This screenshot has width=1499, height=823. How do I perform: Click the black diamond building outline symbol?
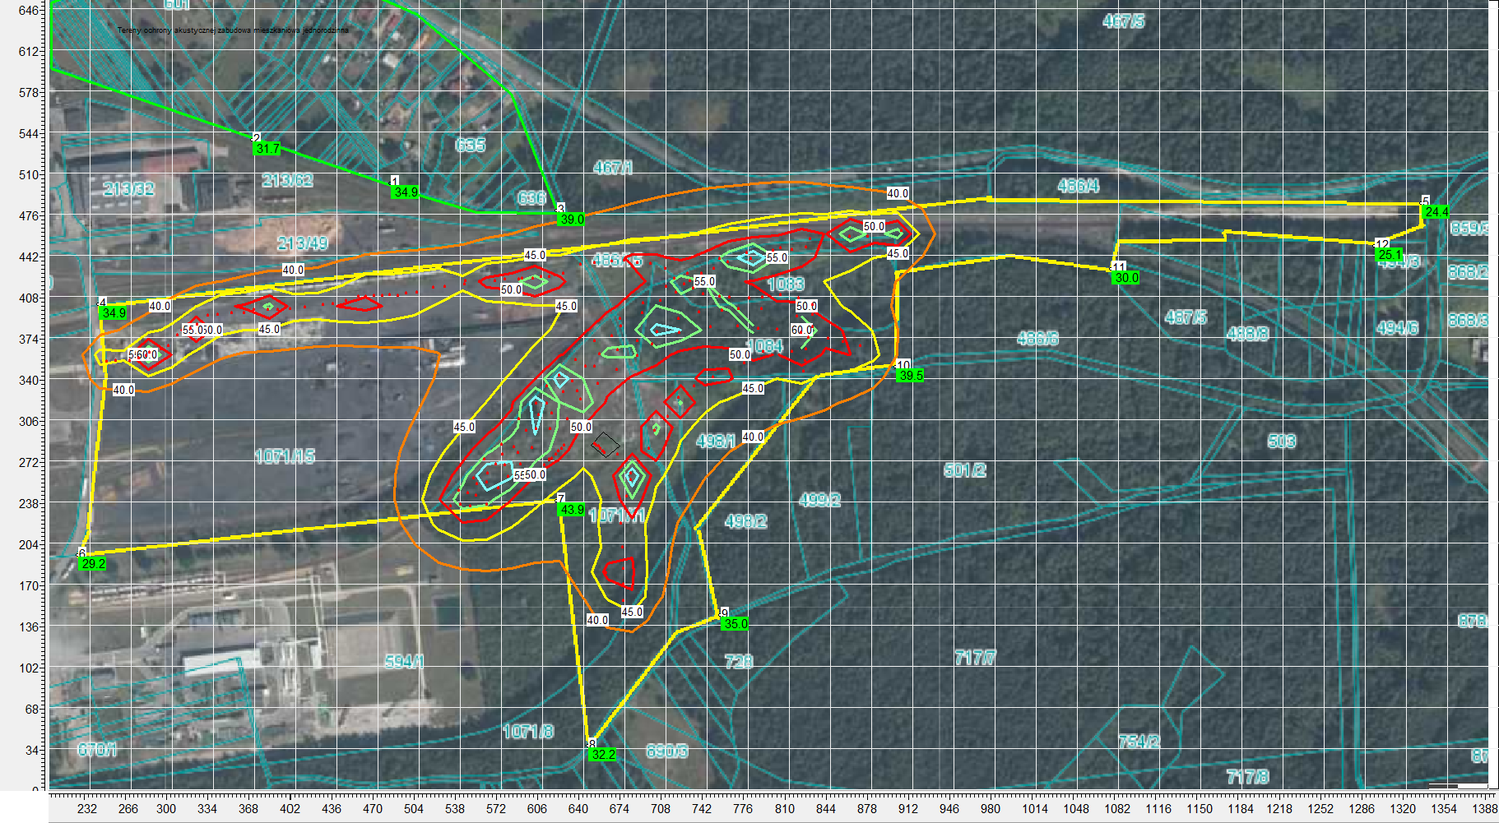[x=606, y=445]
